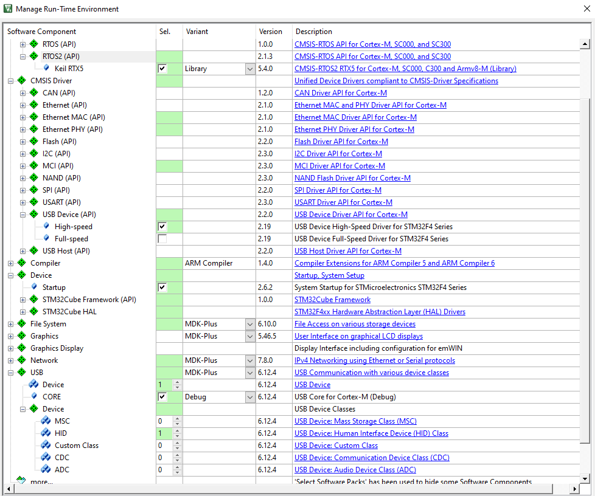Expand the Ethernet (API) tree node

point(23,105)
